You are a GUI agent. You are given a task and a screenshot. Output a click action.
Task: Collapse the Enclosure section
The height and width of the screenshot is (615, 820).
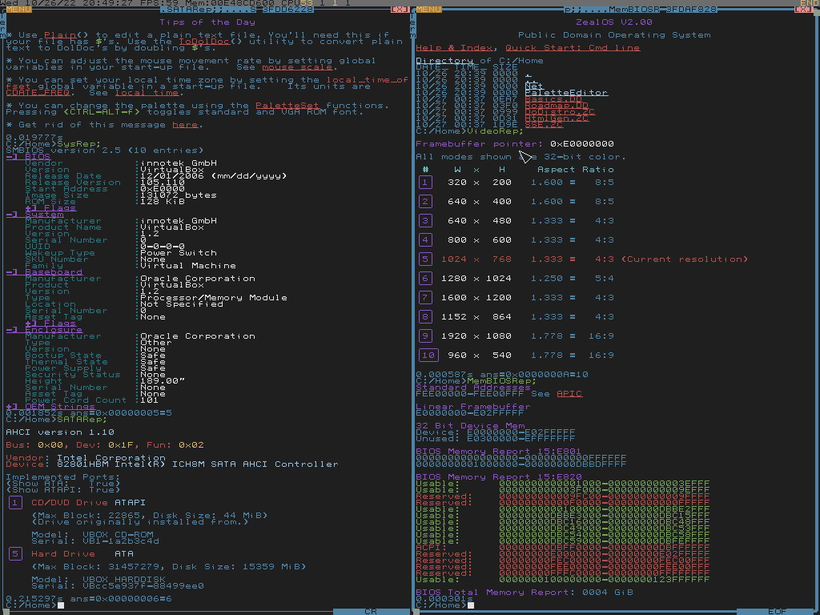(45, 329)
